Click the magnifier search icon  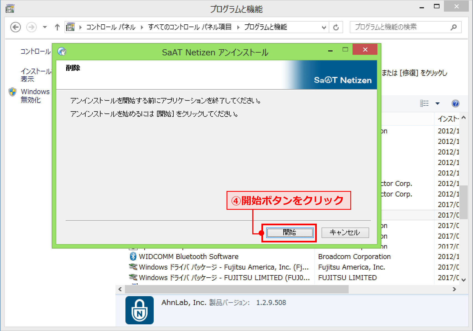(x=454, y=27)
